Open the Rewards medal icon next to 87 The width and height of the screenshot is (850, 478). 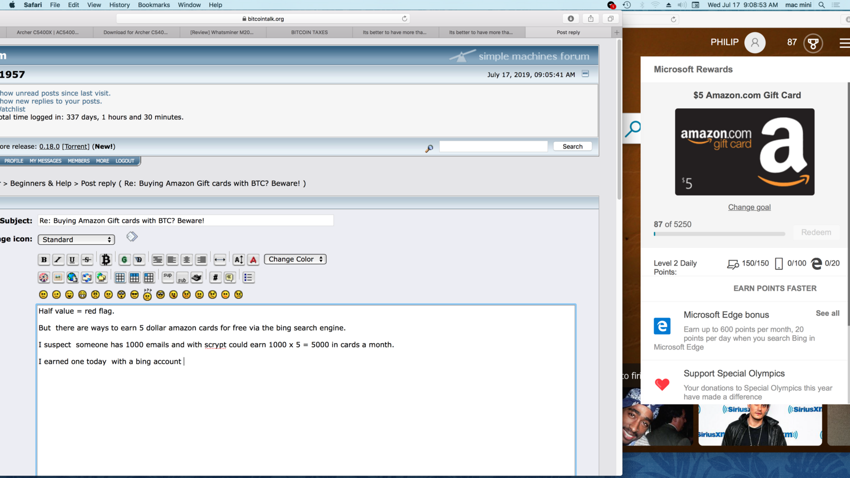813,42
